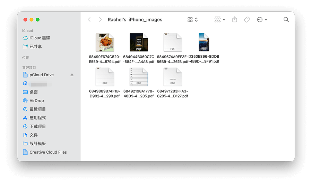Select the 已共享 sidebar item
The height and width of the screenshot is (184, 312).
tap(35, 47)
